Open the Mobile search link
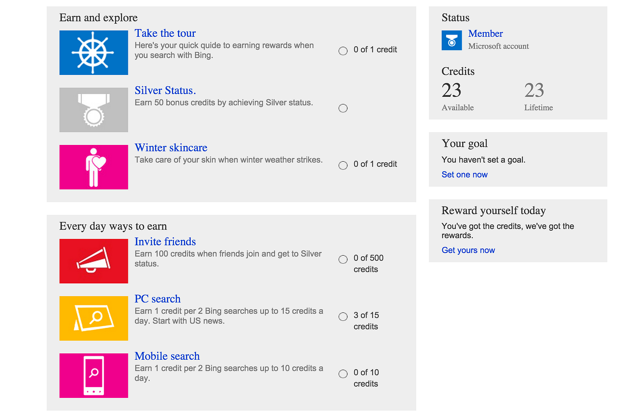Viewport: 637px width, 417px height. click(167, 356)
